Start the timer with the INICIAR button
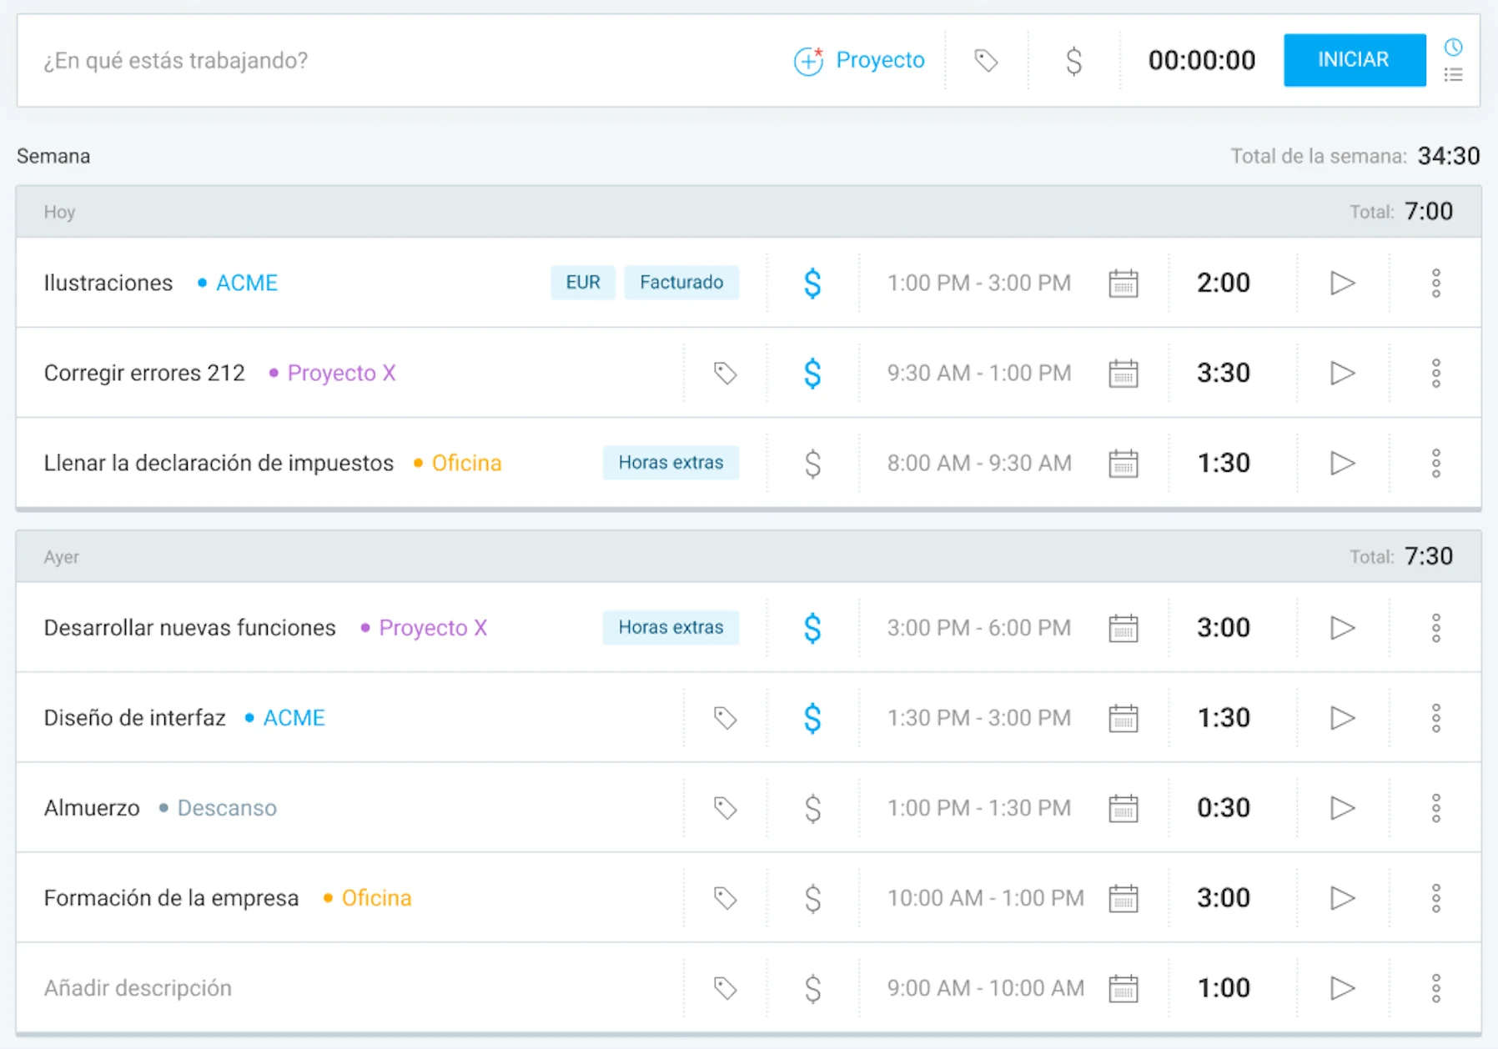The width and height of the screenshot is (1498, 1049). [x=1354, y=60]
